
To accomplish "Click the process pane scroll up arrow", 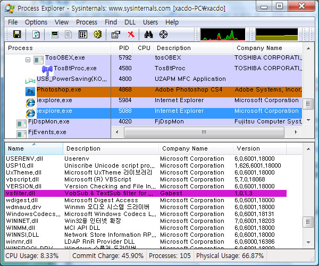I will [x=308, y=48].
